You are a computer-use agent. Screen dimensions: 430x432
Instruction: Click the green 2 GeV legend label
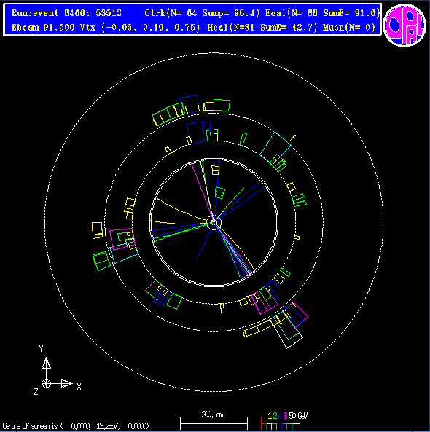pyautogui.click(x=275, y=416)
